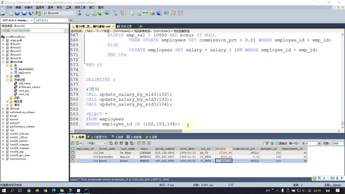Open the 数据库 menu
This screenshot has width=345, height=194.
pos(40,7)
